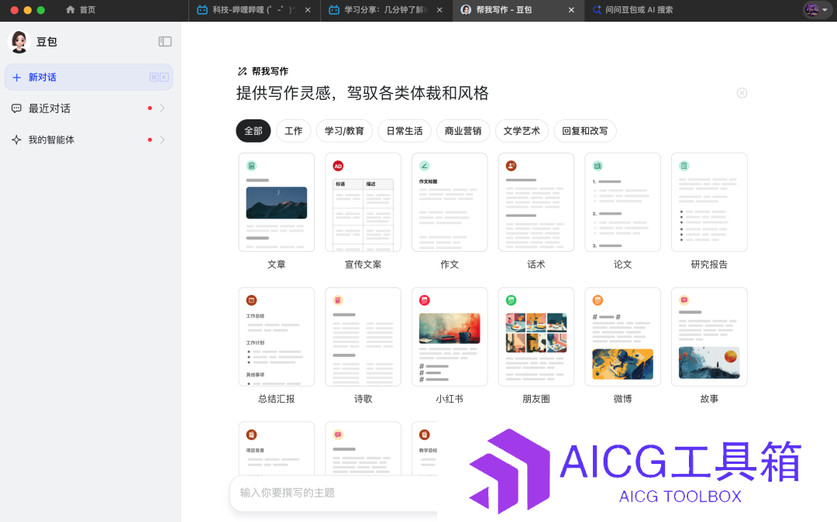Click the document icon on 研究报告 card

684,166
